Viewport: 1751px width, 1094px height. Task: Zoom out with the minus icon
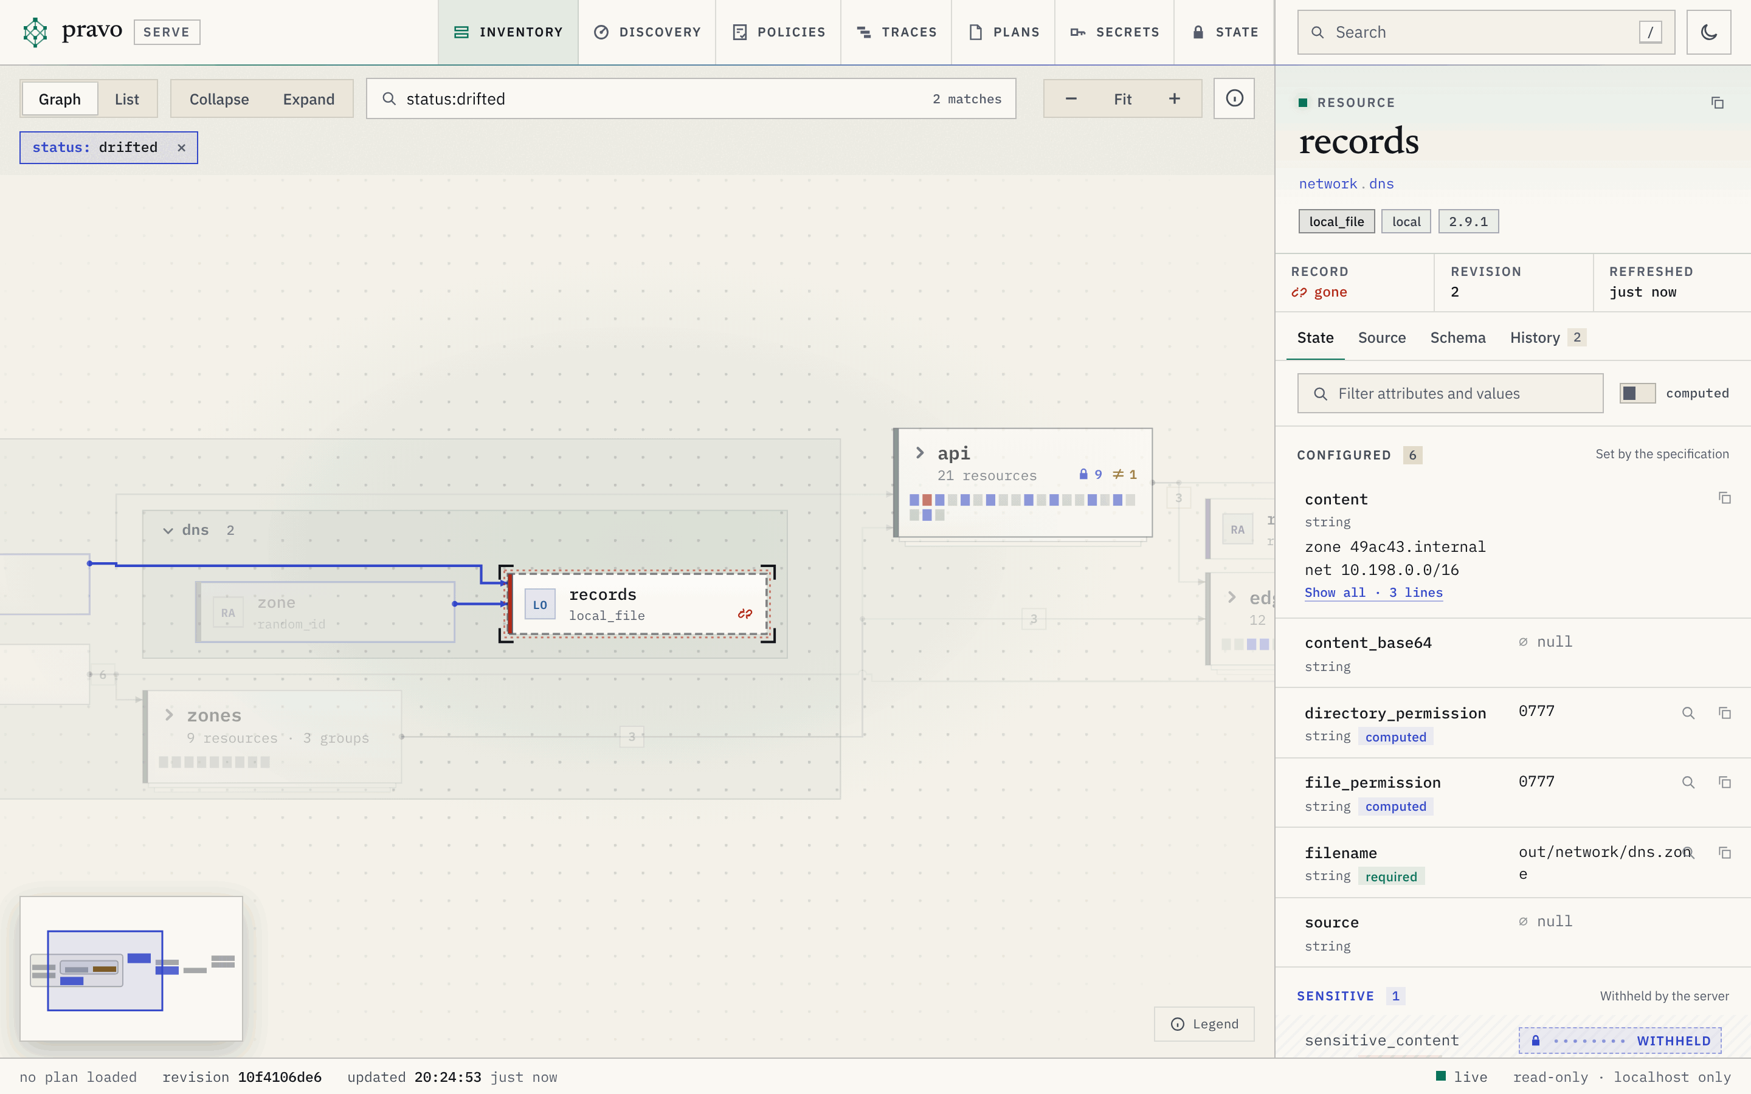point(1071,98)
